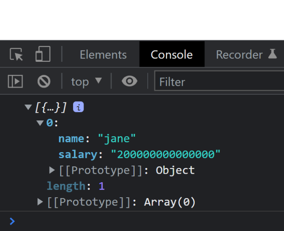Open the top context dropdown
Image resolution: width=284 pixels, height=231 pixels.
[86, 81]
